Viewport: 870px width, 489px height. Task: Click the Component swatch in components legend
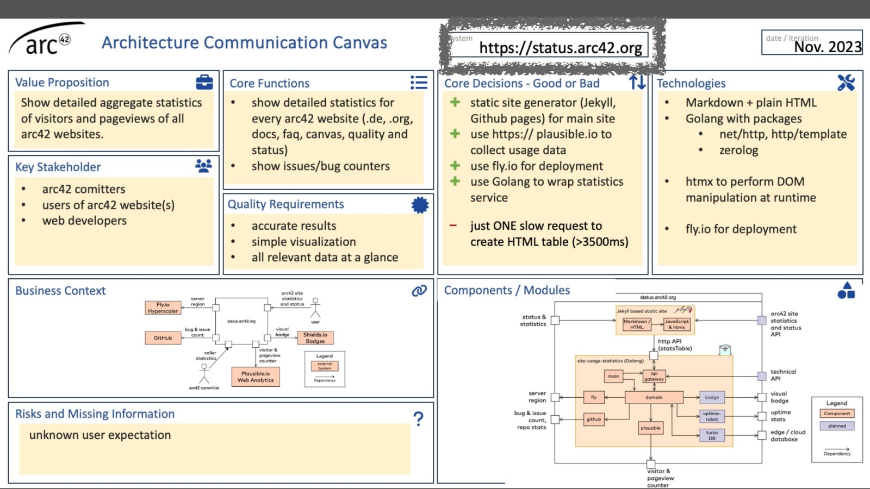pyautogui.click(x=837, y=413)
